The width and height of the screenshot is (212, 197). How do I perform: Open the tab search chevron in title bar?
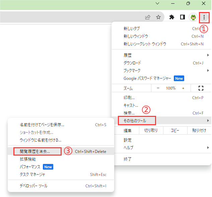[157, 3]
